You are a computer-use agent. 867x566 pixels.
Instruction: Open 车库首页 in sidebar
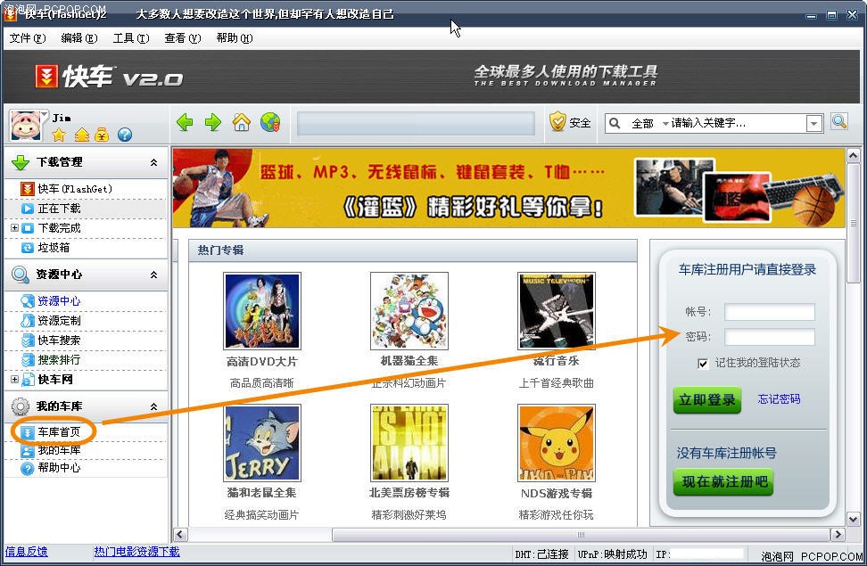(x=59, y=431)
